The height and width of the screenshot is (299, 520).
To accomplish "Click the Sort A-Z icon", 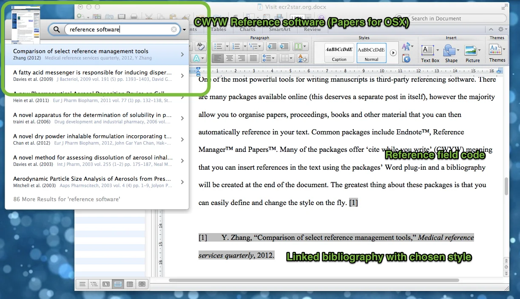I will [x=303, y=58].
